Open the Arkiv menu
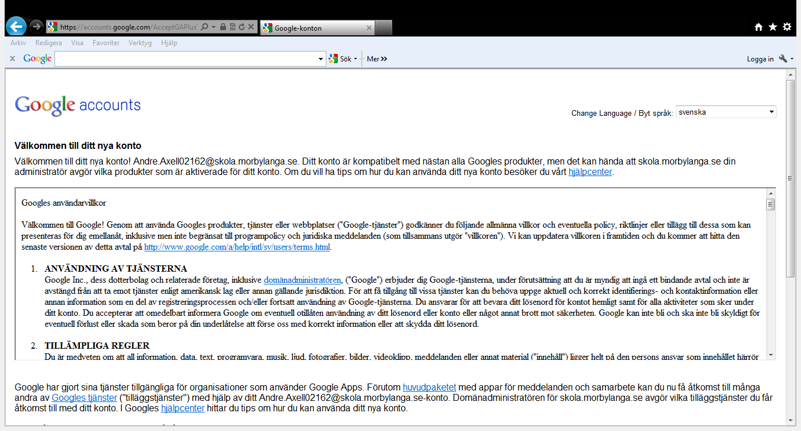Image resolution: width=801 pixels, height=431 pixels. (x=18, y=43)
